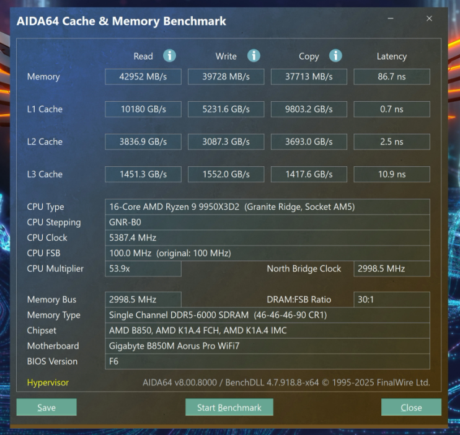Click the Chipset field AMD B850
This screenshot has width=460, height=435.
(x=268, y=330)
